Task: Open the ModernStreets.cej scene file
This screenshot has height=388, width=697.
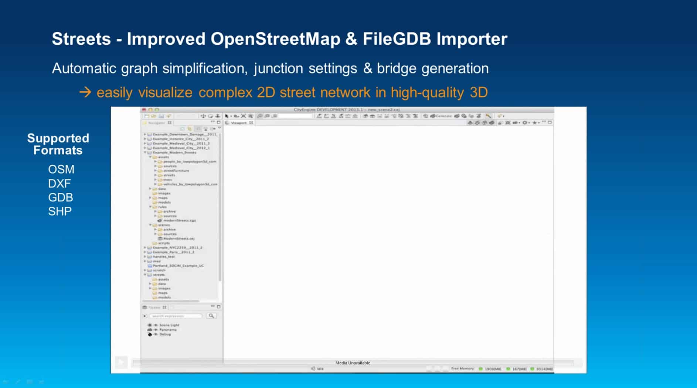Action: (178, 238)
